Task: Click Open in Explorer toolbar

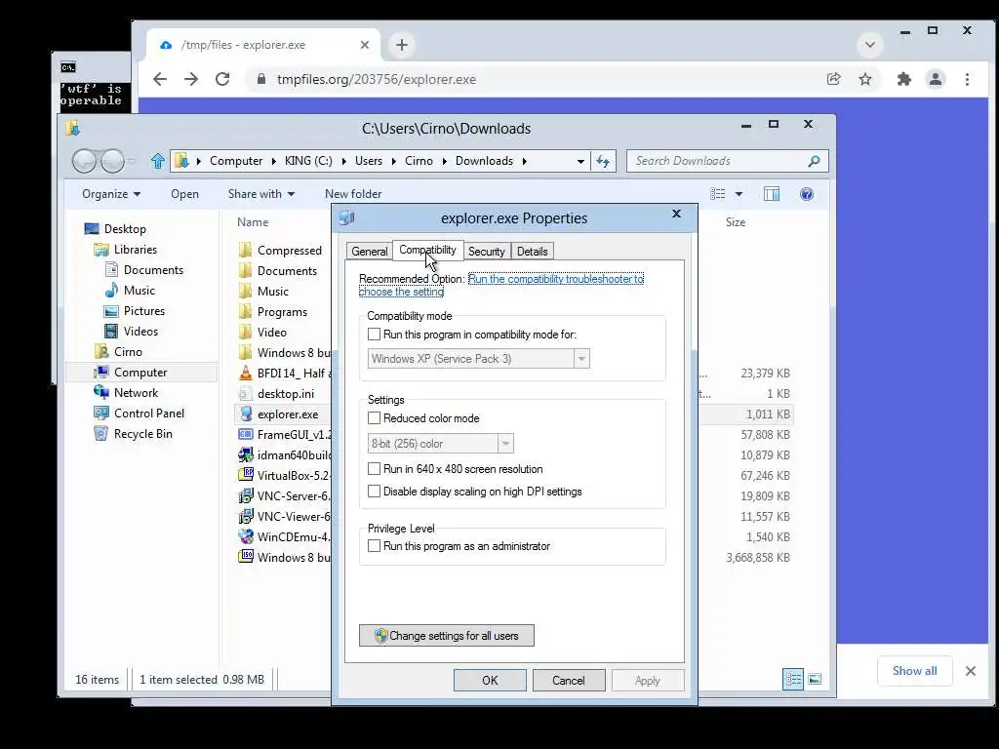Action: click(184, 194)
